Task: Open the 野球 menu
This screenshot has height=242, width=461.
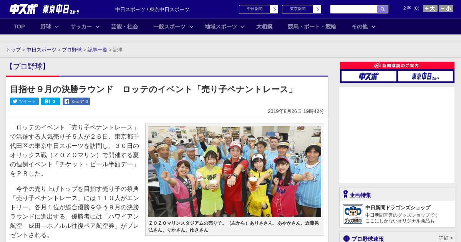Action: click(46, 27)
